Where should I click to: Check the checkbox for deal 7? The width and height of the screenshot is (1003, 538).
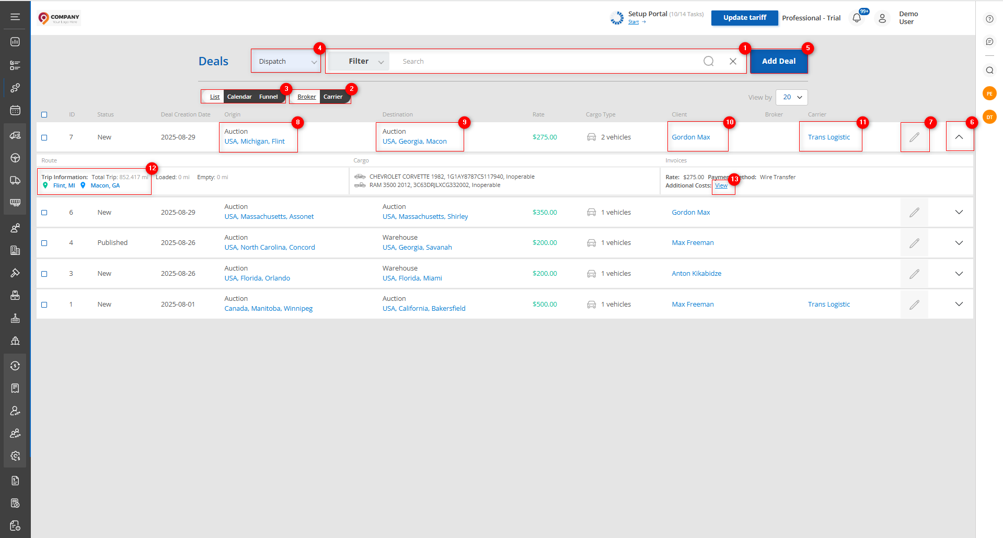pos(44,138)
